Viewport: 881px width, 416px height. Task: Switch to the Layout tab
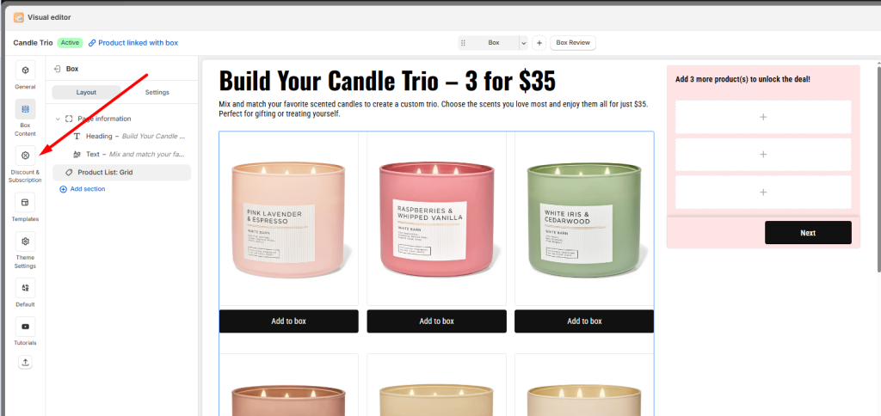pyautogui.click(x=87, y=92)
